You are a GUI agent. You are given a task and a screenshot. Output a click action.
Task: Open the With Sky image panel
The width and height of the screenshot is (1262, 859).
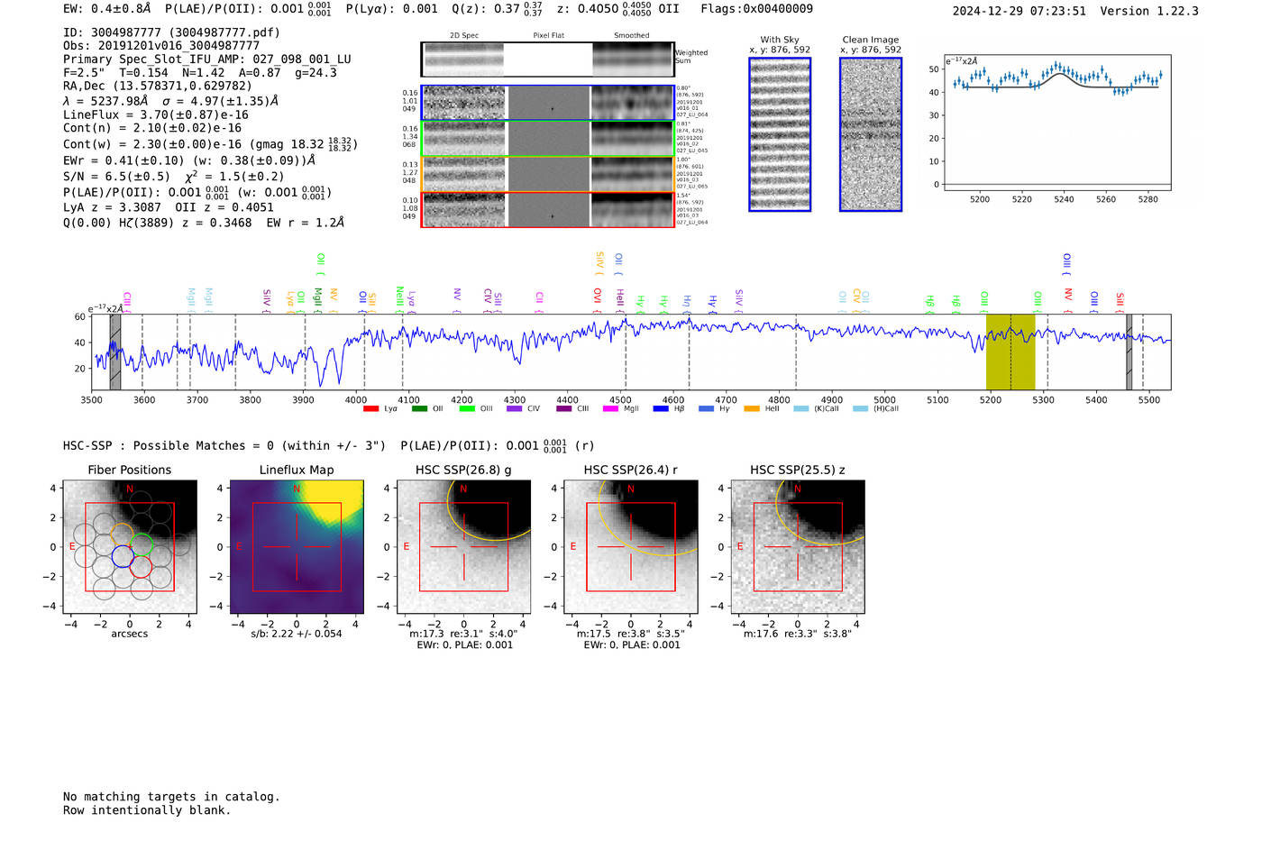(780, 134)
